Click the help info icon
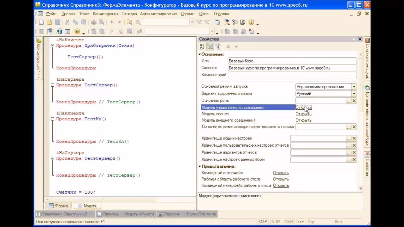 pyautogui.click(x=252, y=22)
